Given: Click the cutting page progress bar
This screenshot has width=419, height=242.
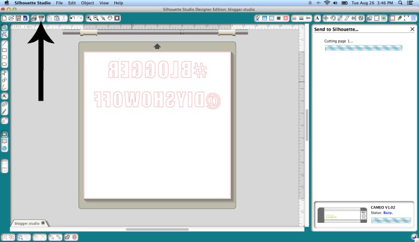Looking at the screenshot, I should point(356,48).
